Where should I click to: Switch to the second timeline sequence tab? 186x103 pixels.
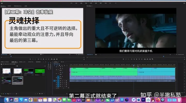tap(62, 62)
